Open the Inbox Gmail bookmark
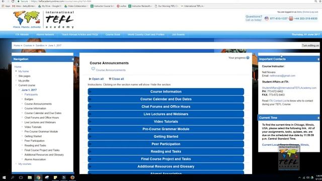The width and height of the screenshot is (322, 181). coord(24,6)
